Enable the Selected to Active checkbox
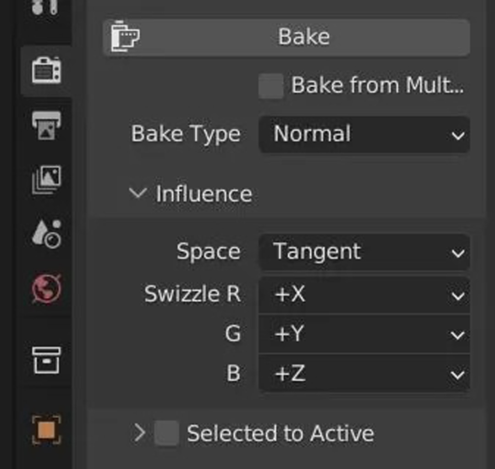This screenshot has height=469, width=495. coord(166,433)
